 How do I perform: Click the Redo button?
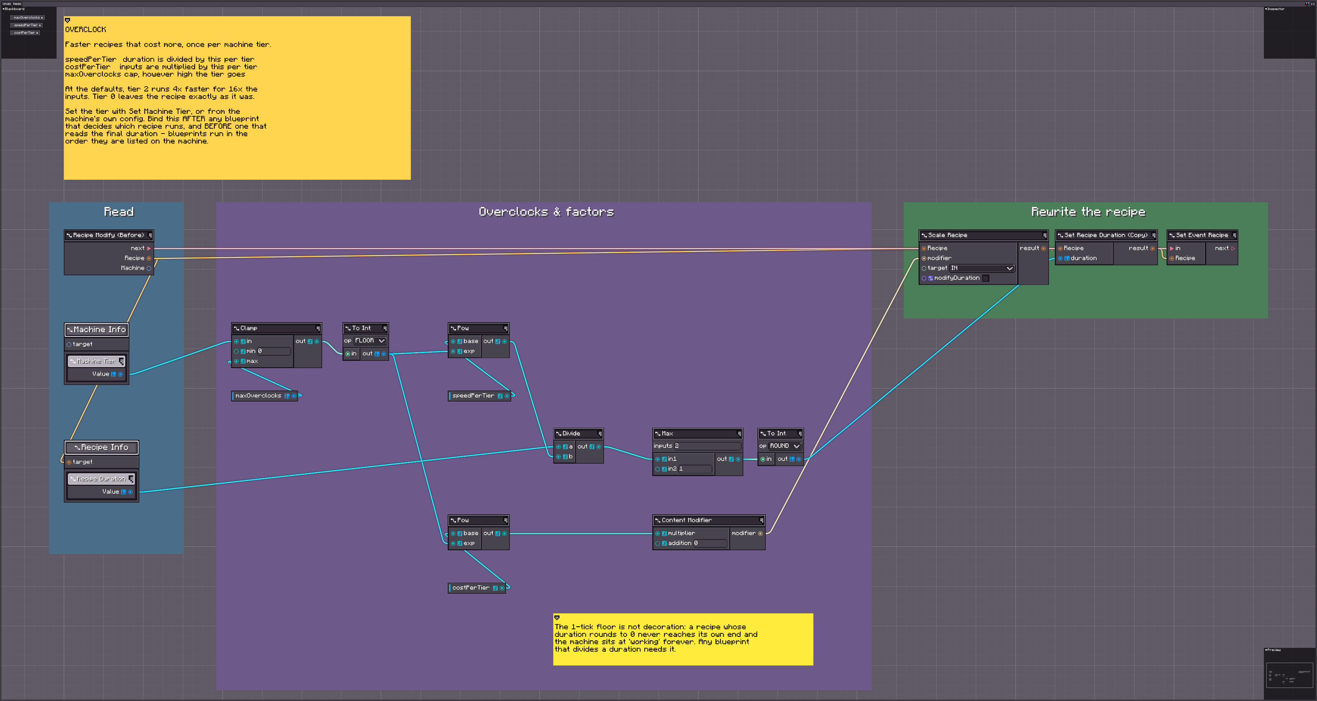pos(17,3)
